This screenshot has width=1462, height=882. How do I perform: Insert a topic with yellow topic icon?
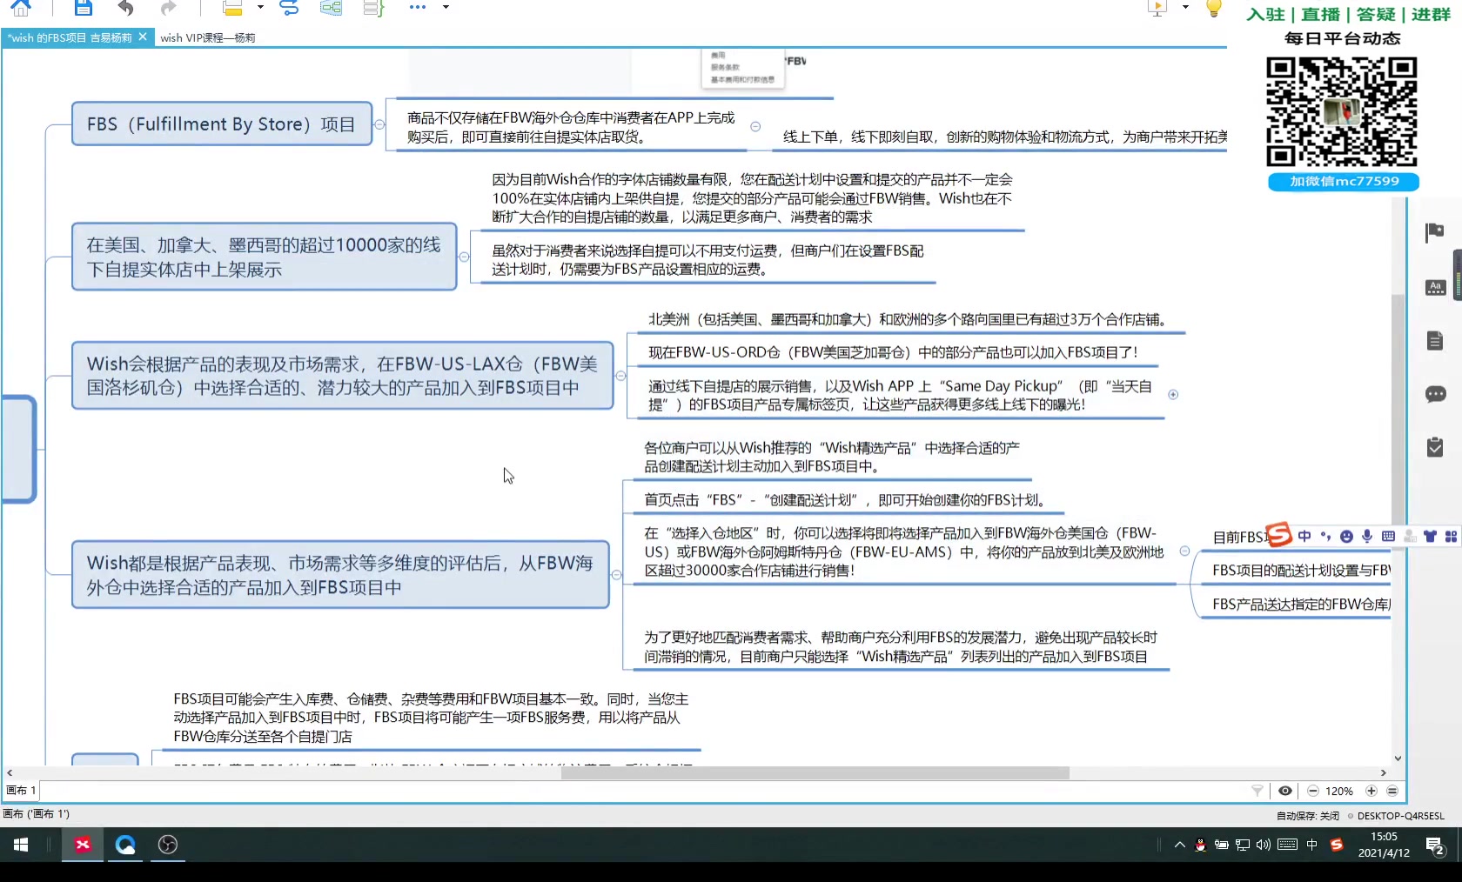point(232,8)
